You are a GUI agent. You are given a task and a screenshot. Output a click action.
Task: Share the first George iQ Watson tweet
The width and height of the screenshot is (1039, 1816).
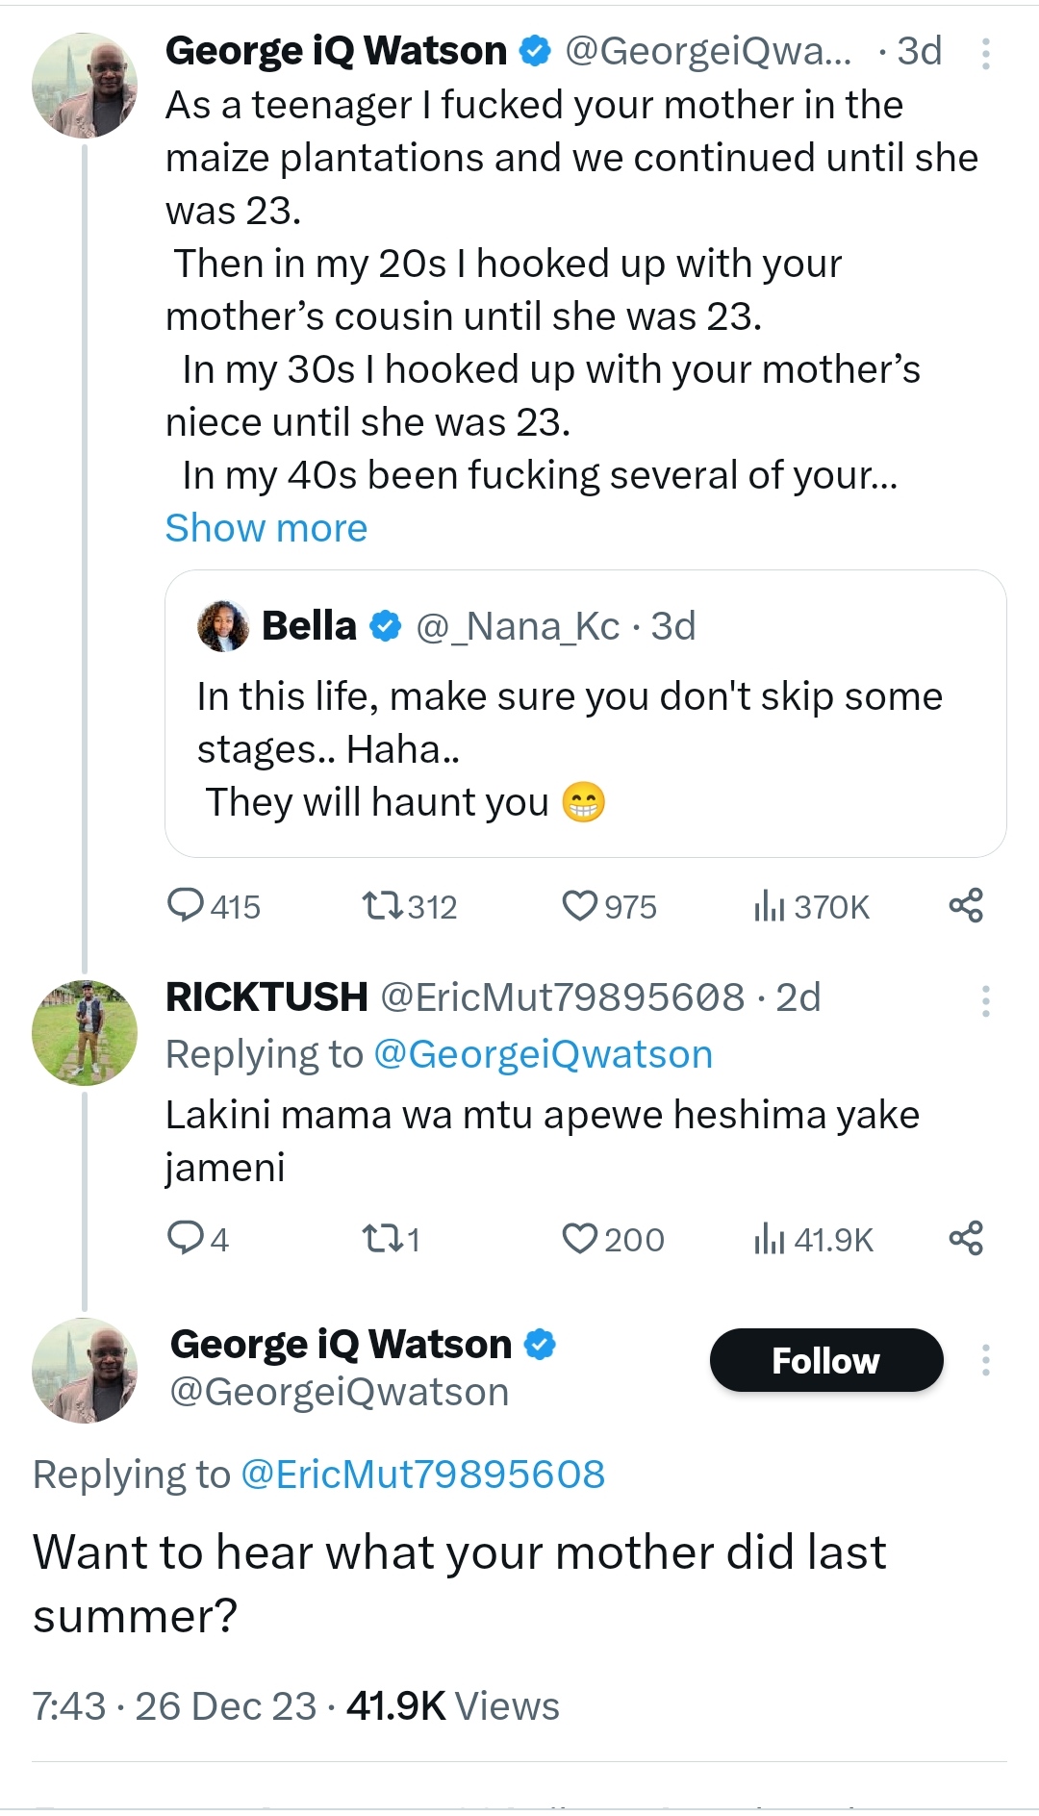(x=966, y=905)
